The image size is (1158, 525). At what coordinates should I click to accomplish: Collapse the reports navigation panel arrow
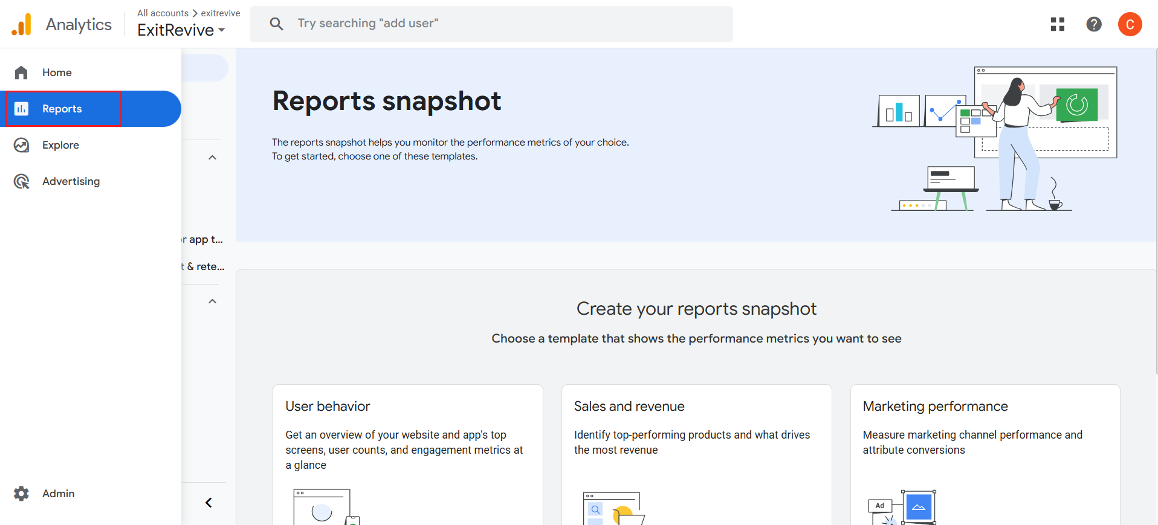[x=209, y=503]
